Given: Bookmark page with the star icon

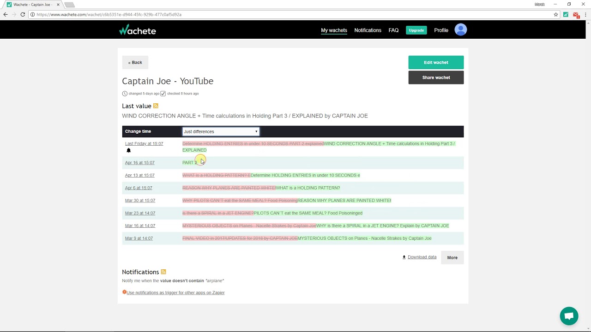Looking at the screenshot, I should [x=556, y=14].
